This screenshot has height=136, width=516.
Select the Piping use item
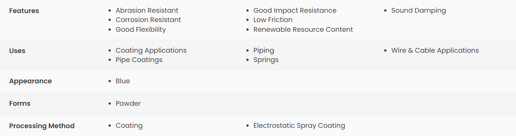click(264, 50)
